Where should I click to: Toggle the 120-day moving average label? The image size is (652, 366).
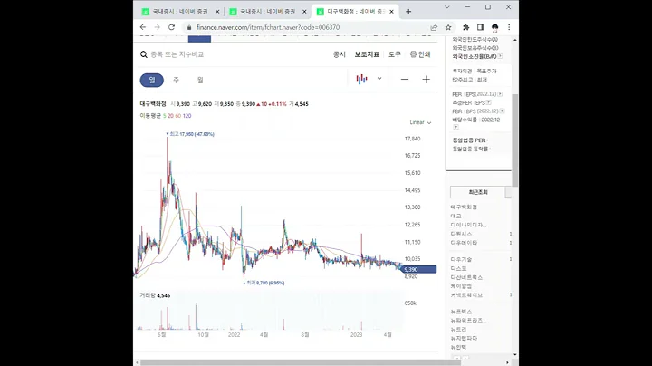187,116
